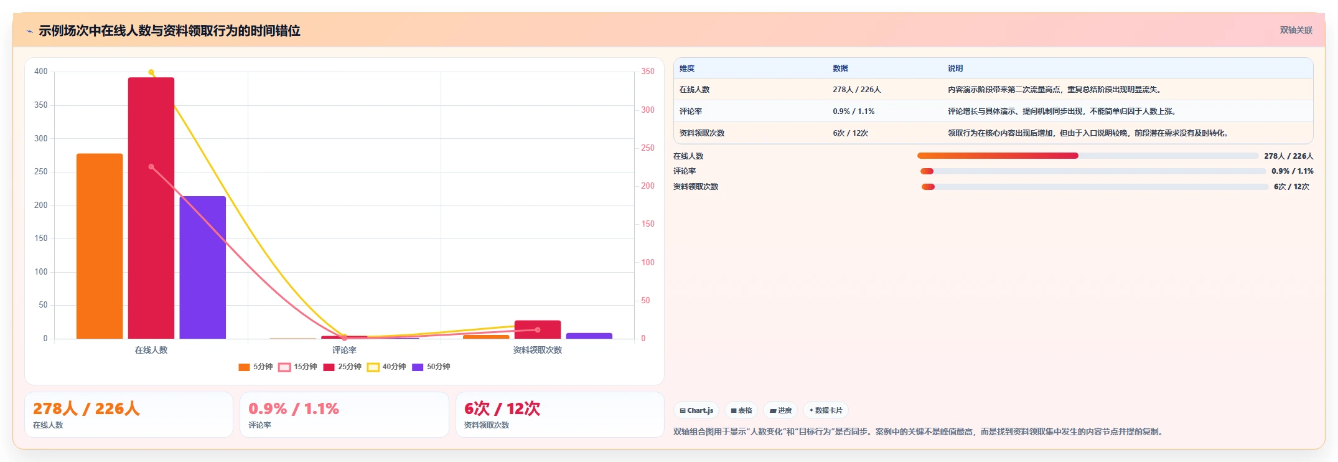Screen dimensions: 1338x462
Task: Click the 资料领取次数 x-axis label under the chart
Action: [538, 350]
